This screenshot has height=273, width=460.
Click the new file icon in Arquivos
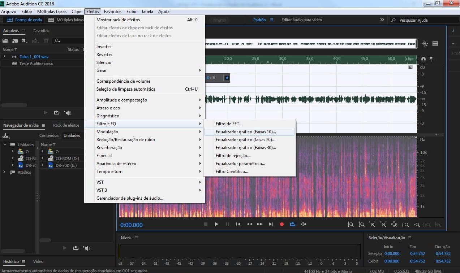25,41
